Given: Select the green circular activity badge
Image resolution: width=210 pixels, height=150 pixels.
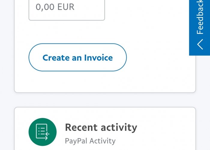Looking at the screenshot, I should (x=43, y=132).
